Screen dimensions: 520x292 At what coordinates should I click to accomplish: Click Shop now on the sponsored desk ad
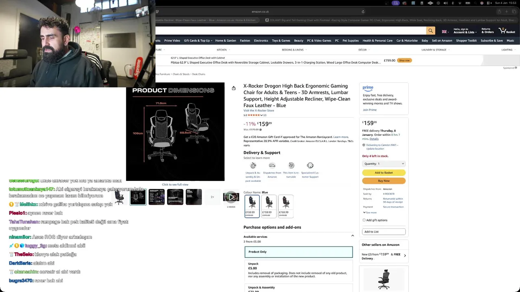pyautogui.click(x=404, y=60)
